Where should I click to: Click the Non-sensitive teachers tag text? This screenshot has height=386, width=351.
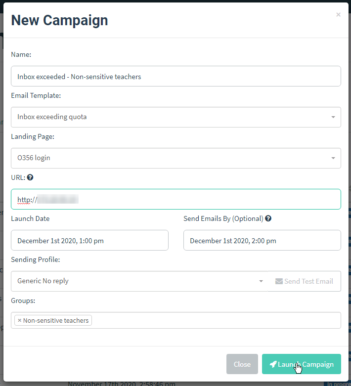[x=56, y=320]
